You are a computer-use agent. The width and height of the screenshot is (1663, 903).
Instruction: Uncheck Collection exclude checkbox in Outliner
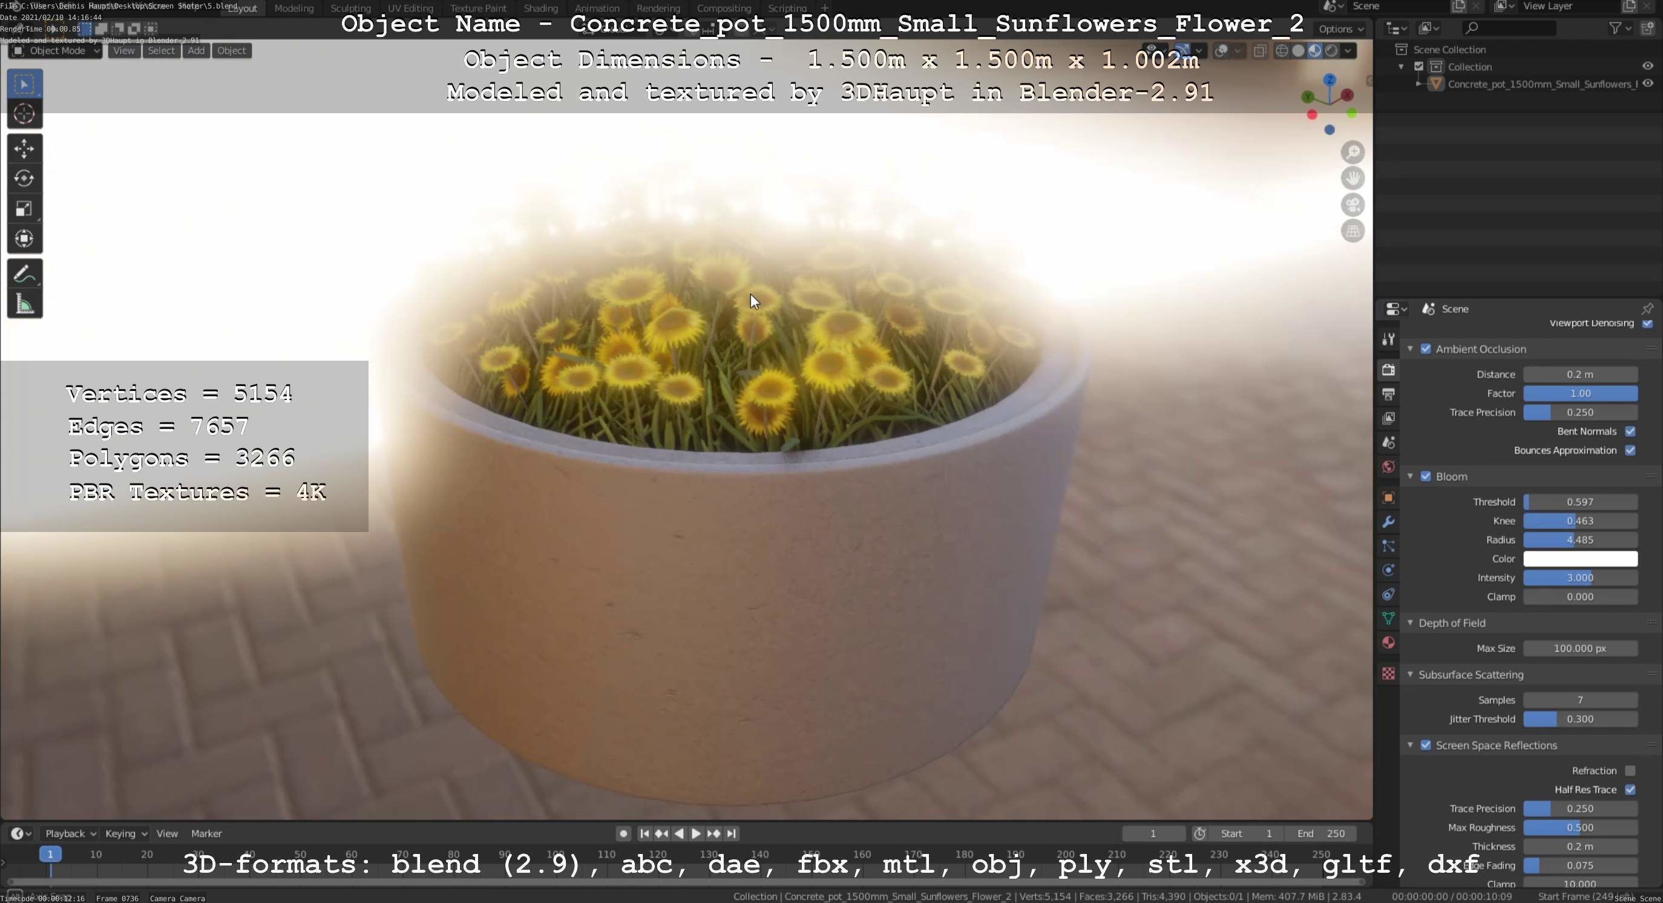[x=1419, y=67]
